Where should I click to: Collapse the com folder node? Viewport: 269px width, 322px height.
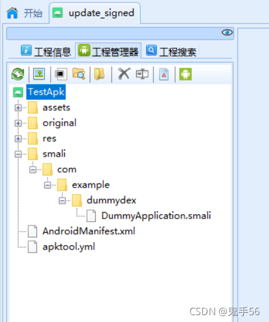tap(33, 170)
